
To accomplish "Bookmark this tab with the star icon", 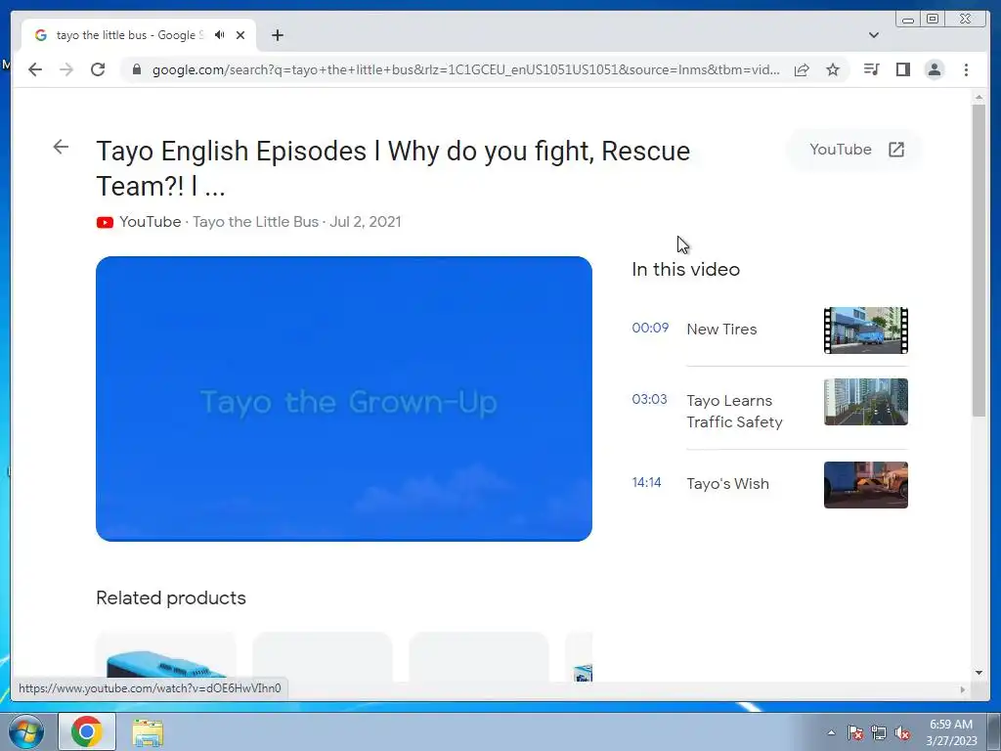I will click(833, 69).
